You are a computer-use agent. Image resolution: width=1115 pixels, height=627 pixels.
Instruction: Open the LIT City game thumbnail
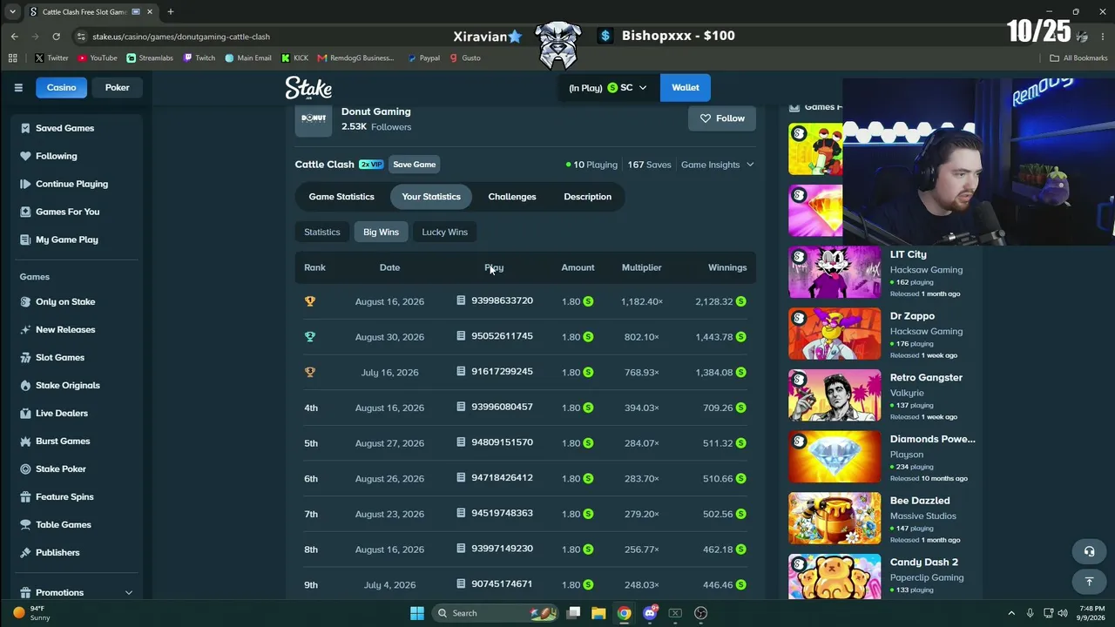(x=835, y=272)
